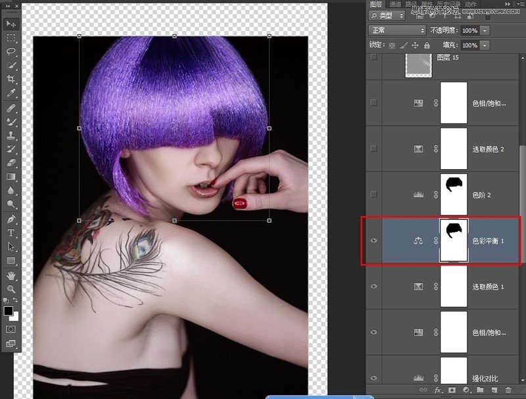Select the Lasso tool

pyautogui.click(x=9, y=52)
